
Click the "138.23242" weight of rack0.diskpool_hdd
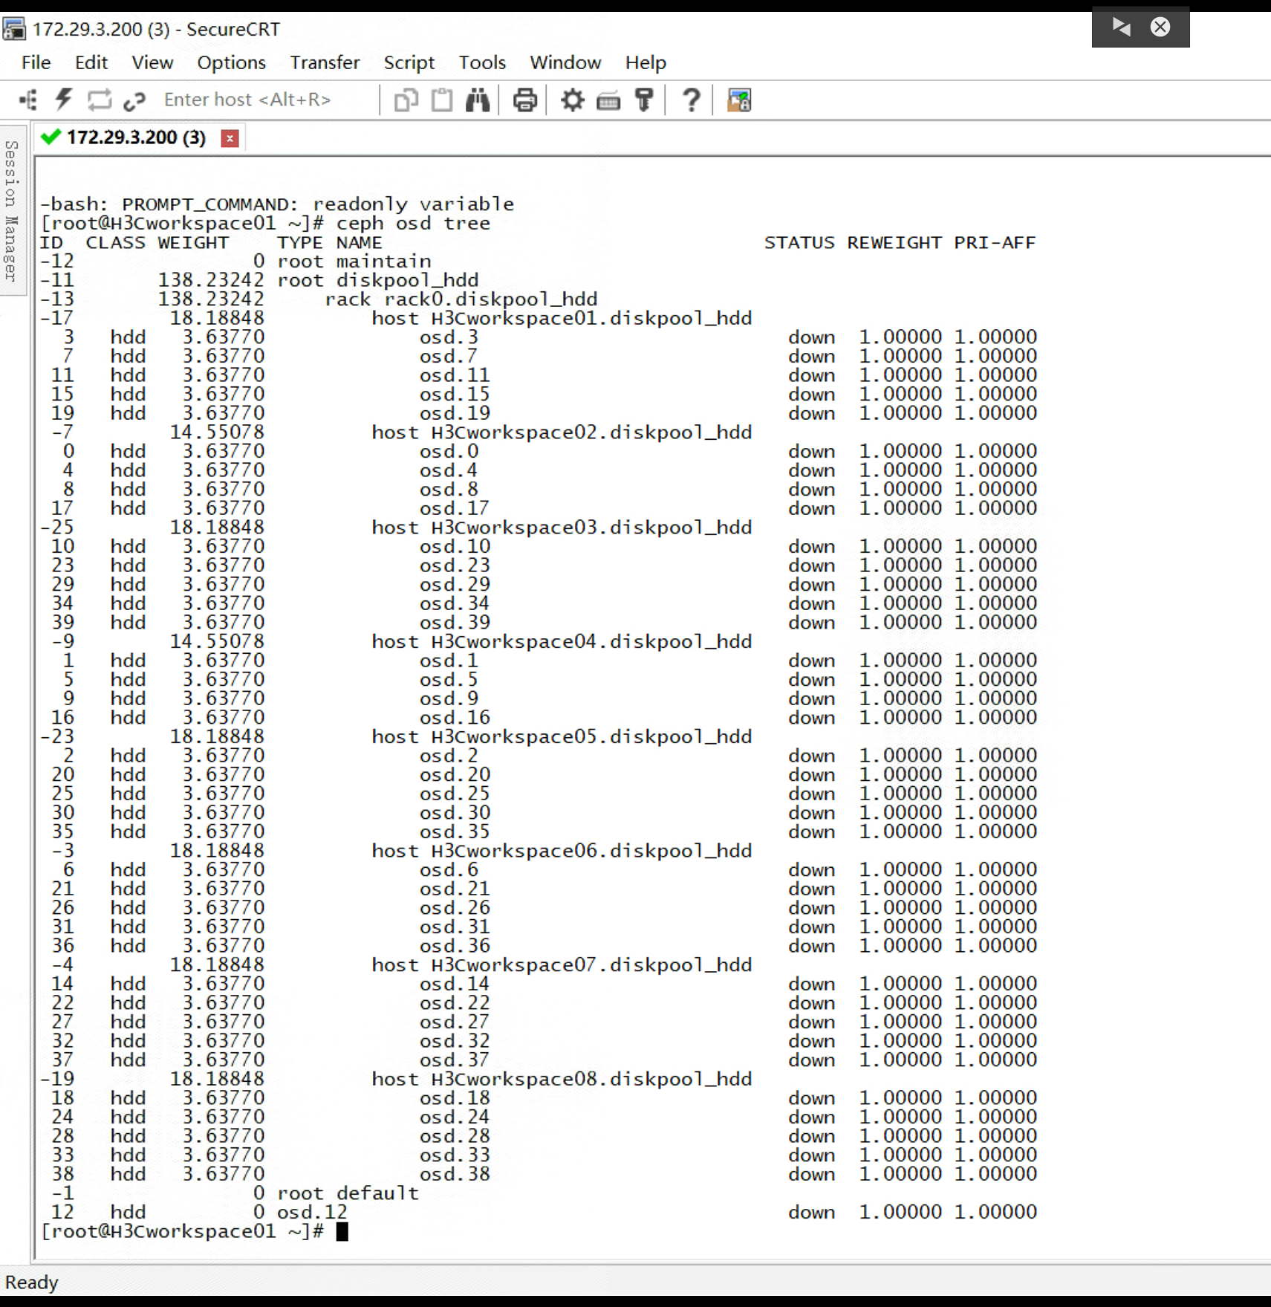tap(211, 299)
